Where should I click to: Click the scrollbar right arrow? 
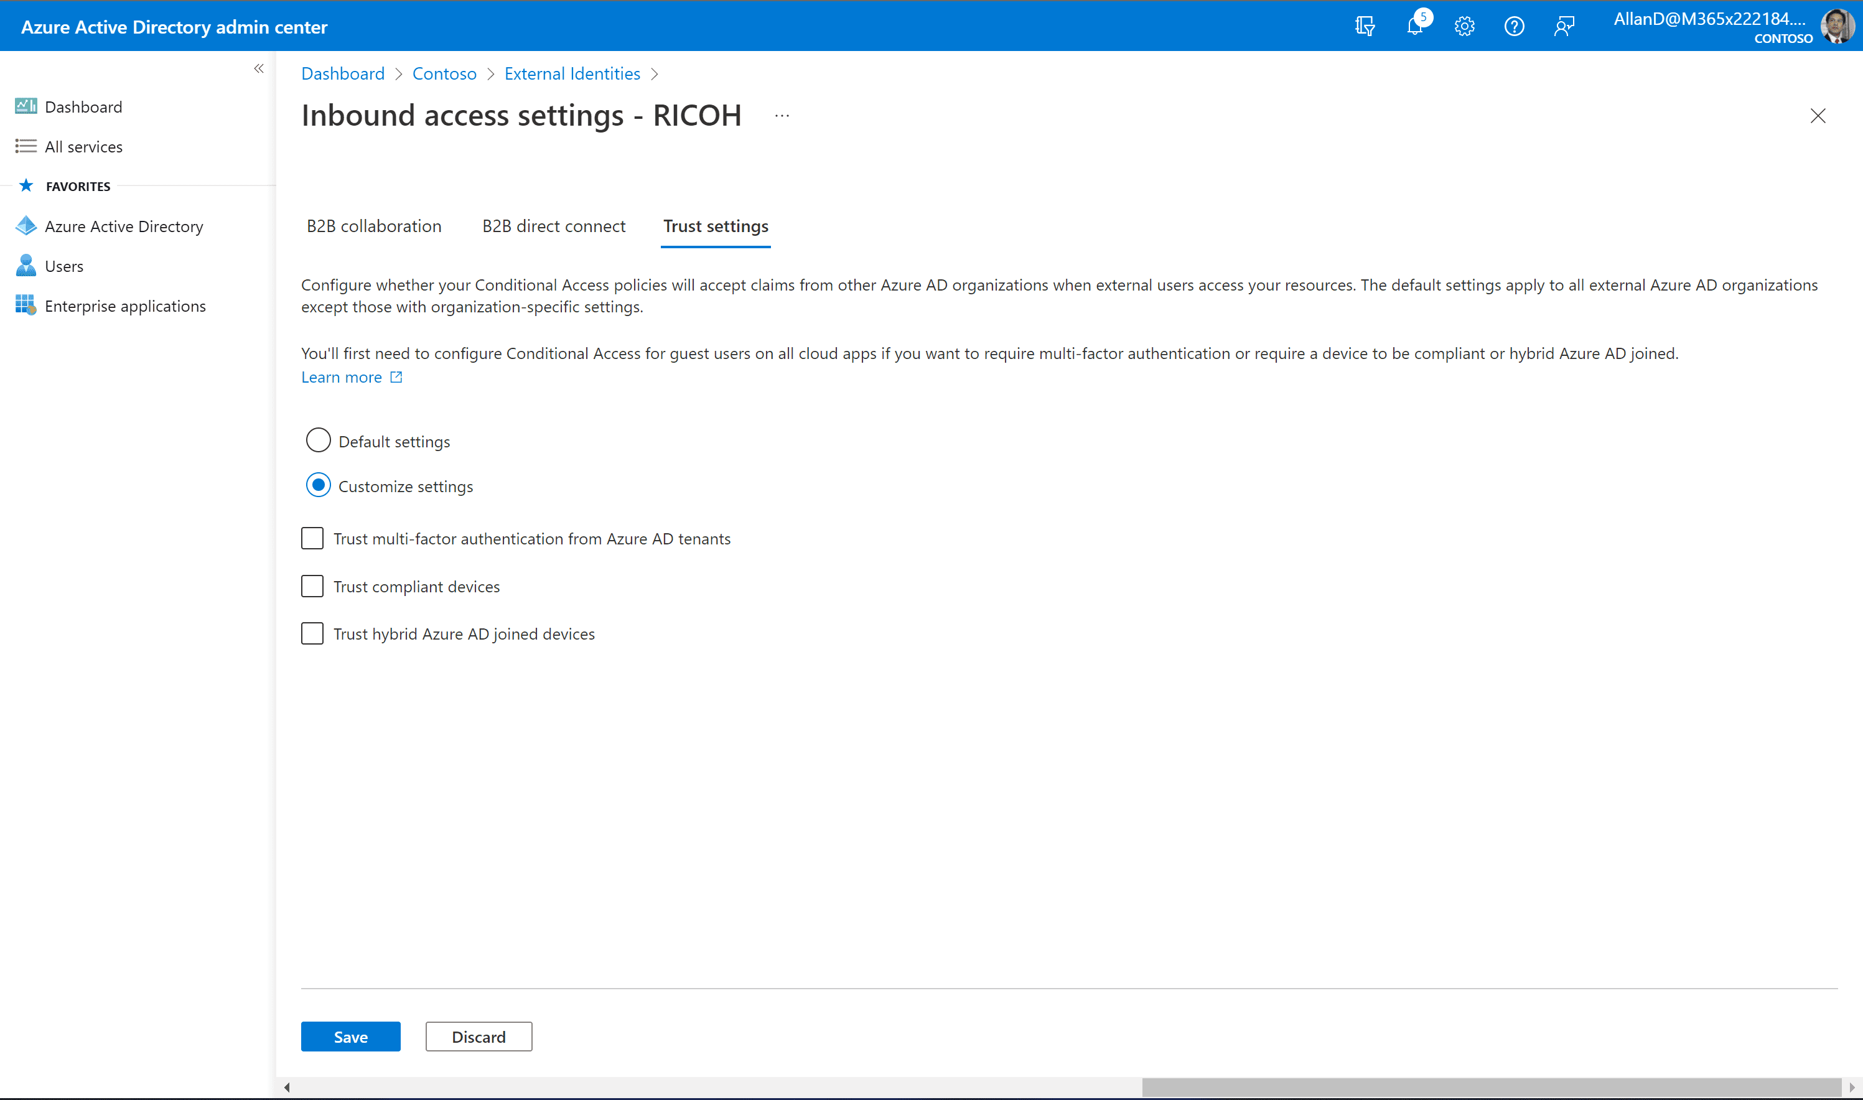coord(1852,1087)
